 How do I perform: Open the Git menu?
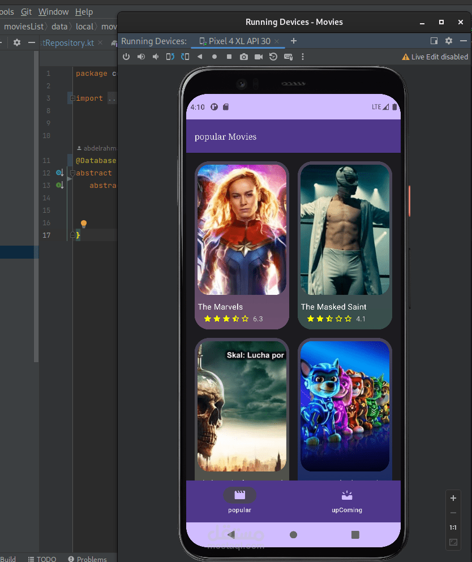pos(26,12)
